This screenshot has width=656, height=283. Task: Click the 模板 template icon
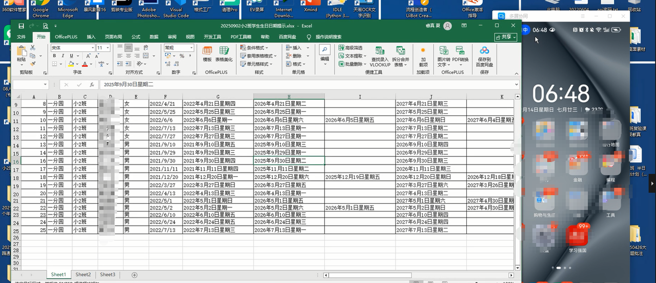[x=207, y=54]
